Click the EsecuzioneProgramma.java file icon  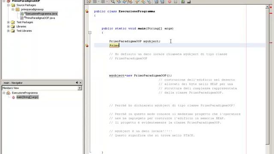[22, 14]
